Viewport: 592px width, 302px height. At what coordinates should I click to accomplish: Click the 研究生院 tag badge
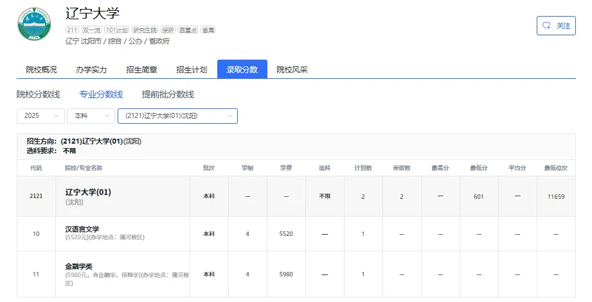pyautogui.click(x=145, y=29)
